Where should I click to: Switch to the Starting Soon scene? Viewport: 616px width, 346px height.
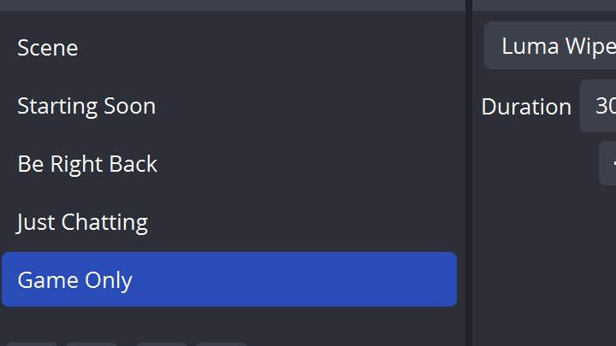tap(86, 106)
